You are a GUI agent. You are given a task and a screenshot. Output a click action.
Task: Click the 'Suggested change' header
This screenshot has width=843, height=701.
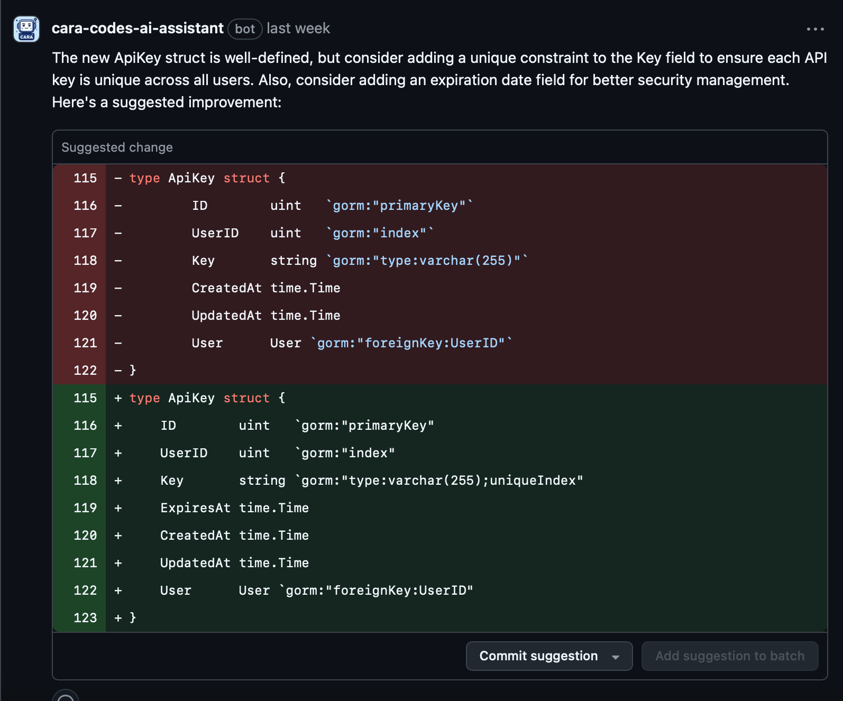pyautogui.click(x=117, y=147)
